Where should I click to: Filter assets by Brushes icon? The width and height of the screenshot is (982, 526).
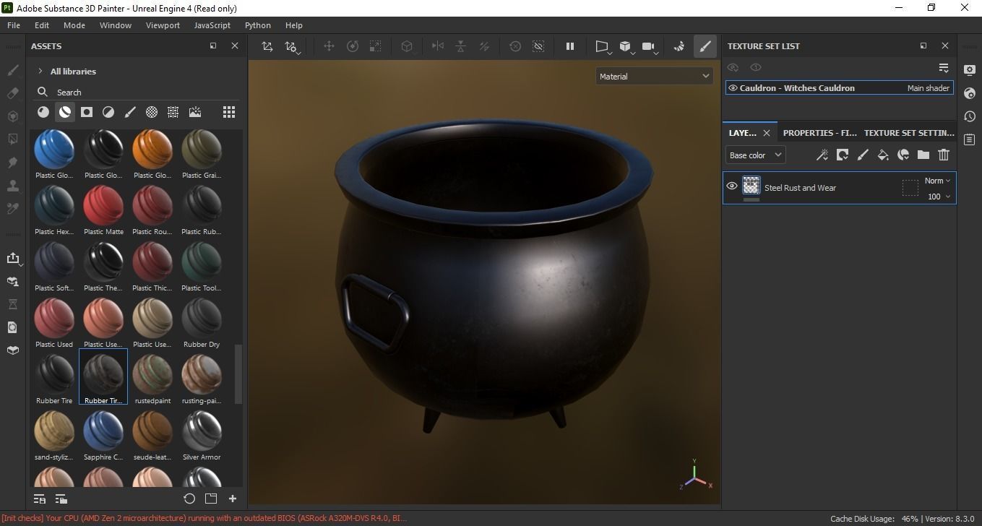pos(130,112)
